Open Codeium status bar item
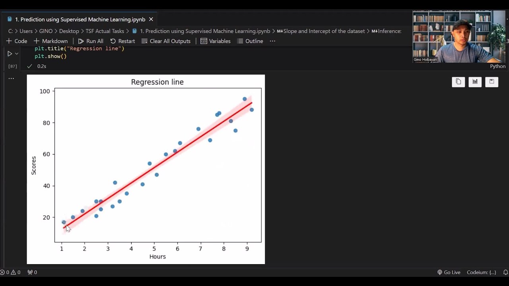The height and width of the screenshot is (286, 509). (x=481, y=272)
